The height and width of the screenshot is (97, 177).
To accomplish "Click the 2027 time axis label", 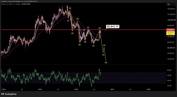I will 112,89.
